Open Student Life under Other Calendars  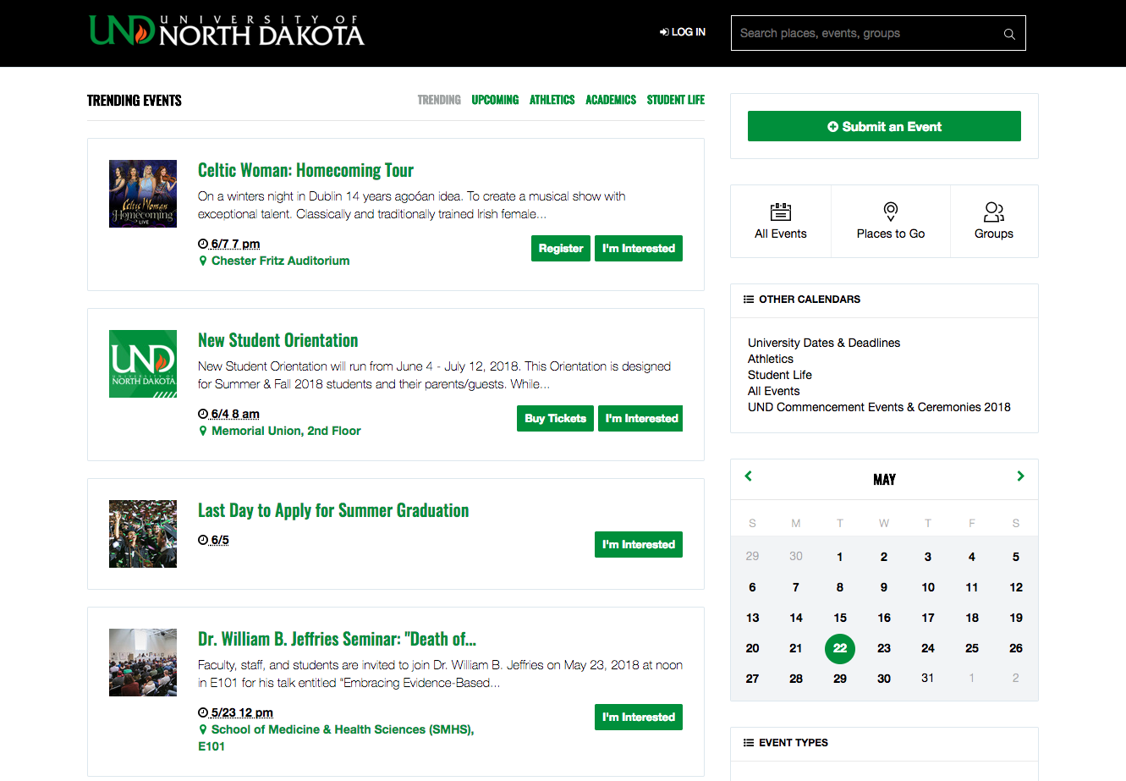(780, 375)
